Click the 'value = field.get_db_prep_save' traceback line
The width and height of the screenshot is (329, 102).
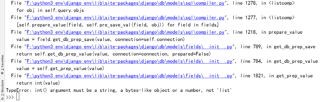click(x=100, y=39)
